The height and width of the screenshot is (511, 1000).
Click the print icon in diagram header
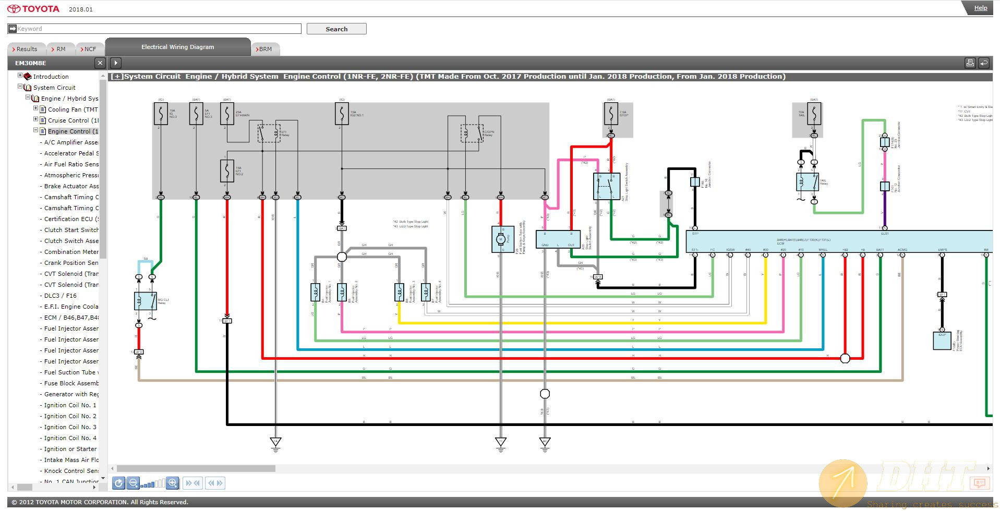[970, 63]
